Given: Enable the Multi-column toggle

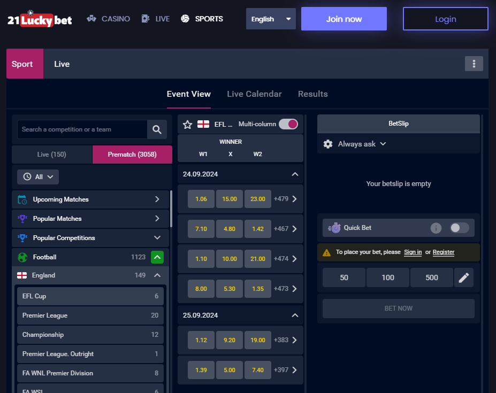Looking at the screenshot, I should coord(288,124).
